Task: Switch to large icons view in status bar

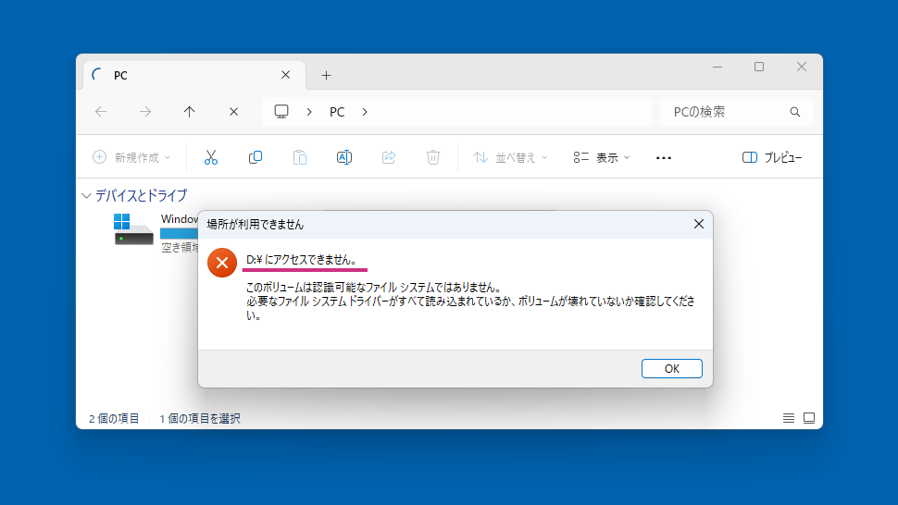Action: 809,418
